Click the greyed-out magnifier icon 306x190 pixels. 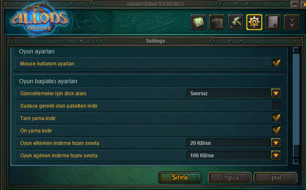217,22
